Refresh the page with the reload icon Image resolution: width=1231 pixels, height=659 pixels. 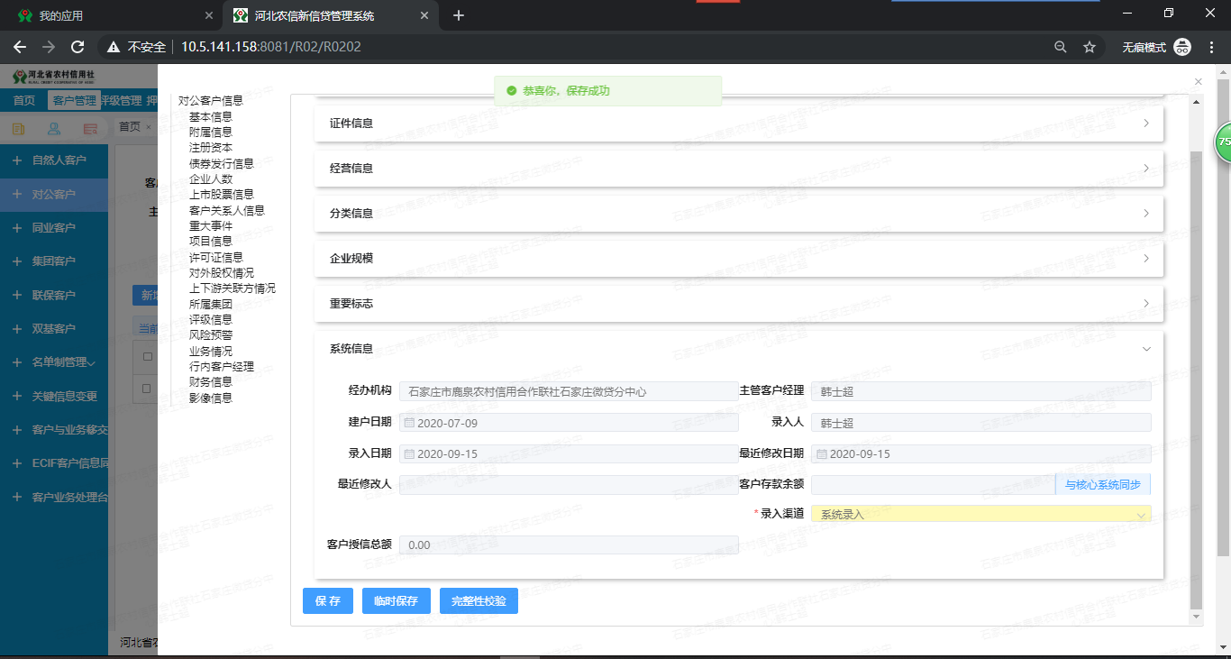(77, 46)
